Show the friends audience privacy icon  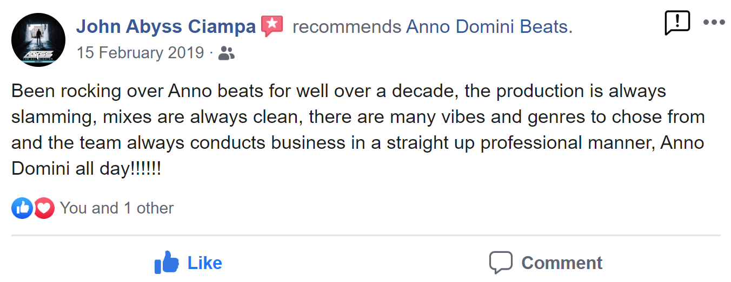point(227,53)
